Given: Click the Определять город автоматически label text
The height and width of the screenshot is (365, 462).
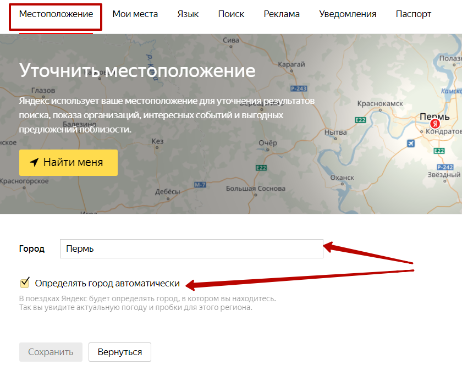Looking at the screenshot, I should coord(107,283).
